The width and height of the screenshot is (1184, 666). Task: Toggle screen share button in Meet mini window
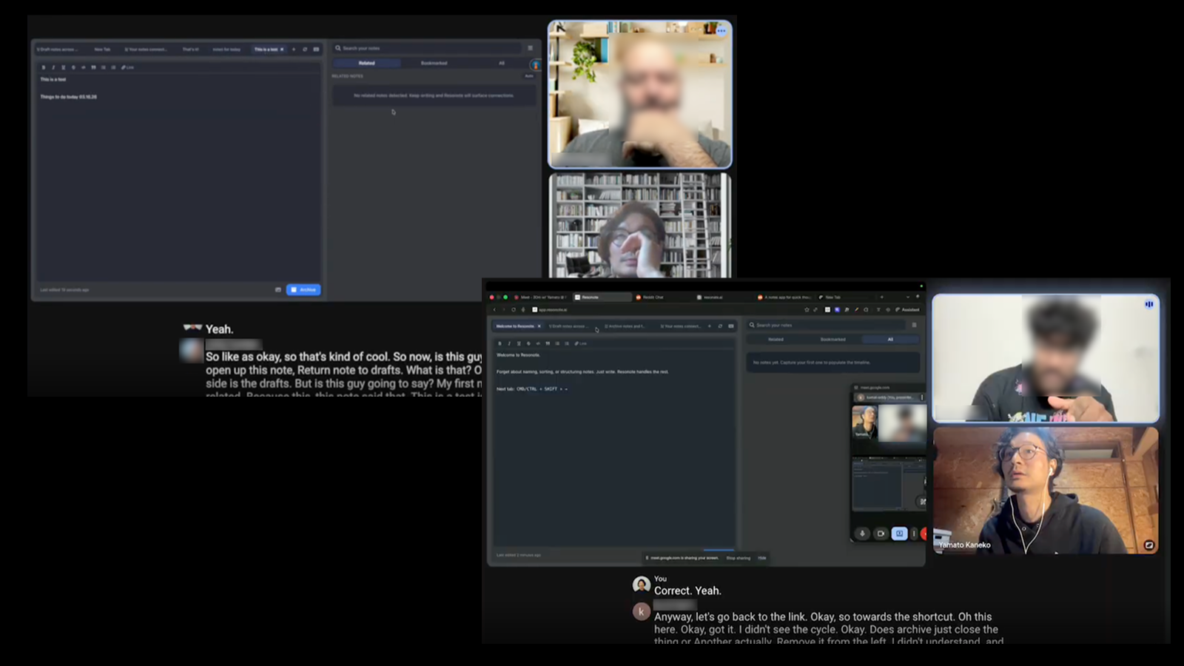(x=899, y=534)
